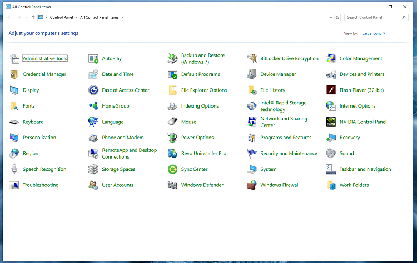Screen dimensions: 417x263
Task: Click the Mouse icon
Action: pyautogui.click(x=172, y=122)
